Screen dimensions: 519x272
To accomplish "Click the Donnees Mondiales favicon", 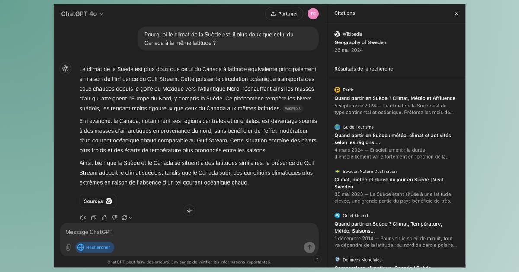I will pos(337,259).
